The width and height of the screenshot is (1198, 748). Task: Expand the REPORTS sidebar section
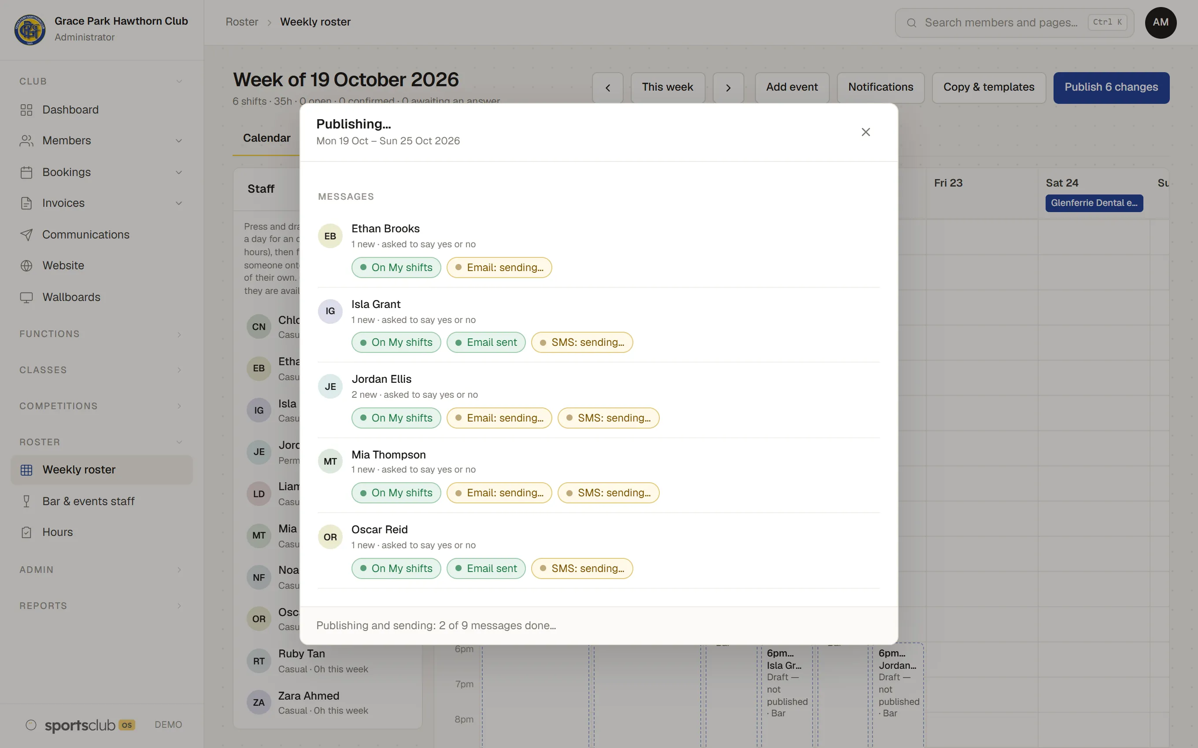[x=101, y=606]
